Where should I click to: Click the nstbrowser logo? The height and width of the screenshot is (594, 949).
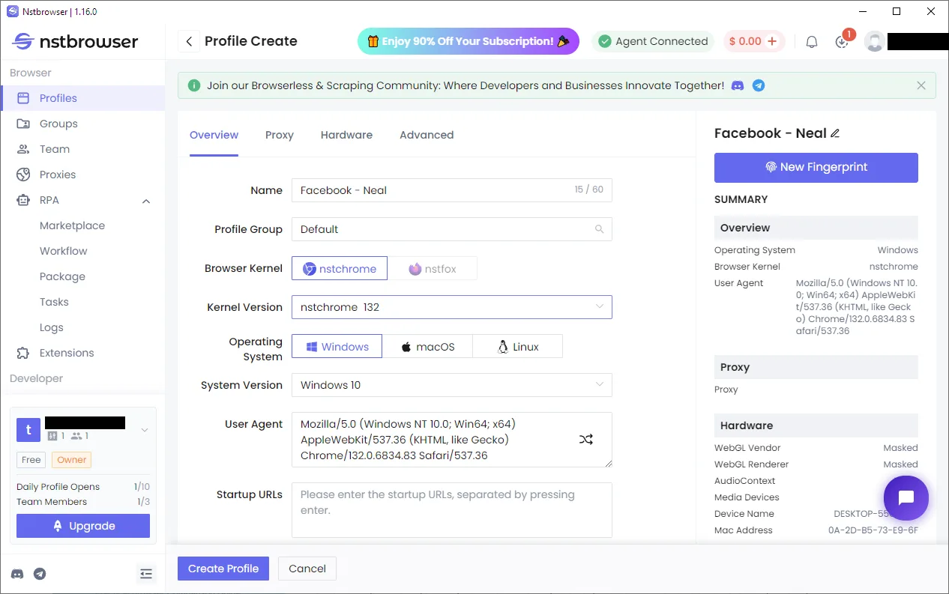pyautogui.click(x=75, y=41)
